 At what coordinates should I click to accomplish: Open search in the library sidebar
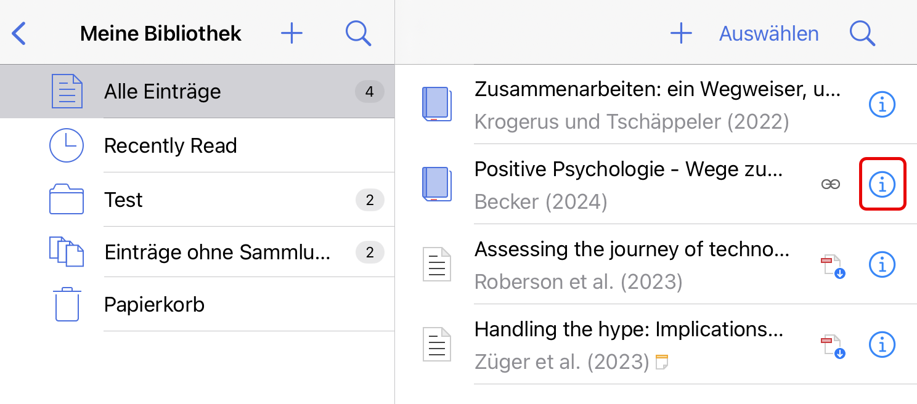pyautogui.click(x=359, y=33)
